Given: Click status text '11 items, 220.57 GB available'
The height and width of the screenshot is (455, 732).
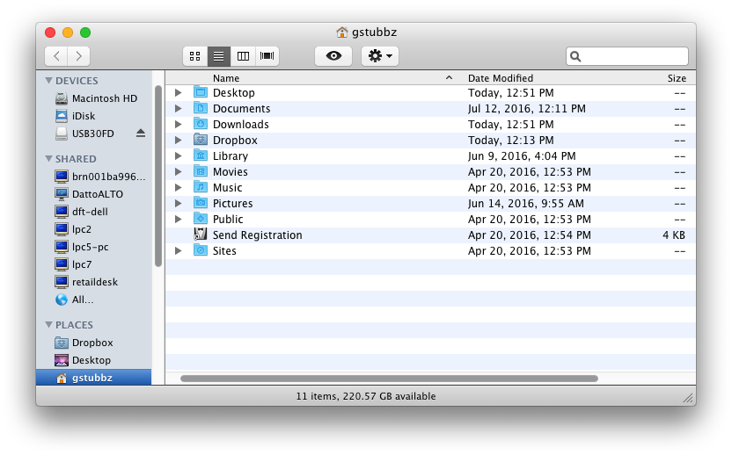Looking at the screenshot, I should pyautogui.click(x=365, y=396).
